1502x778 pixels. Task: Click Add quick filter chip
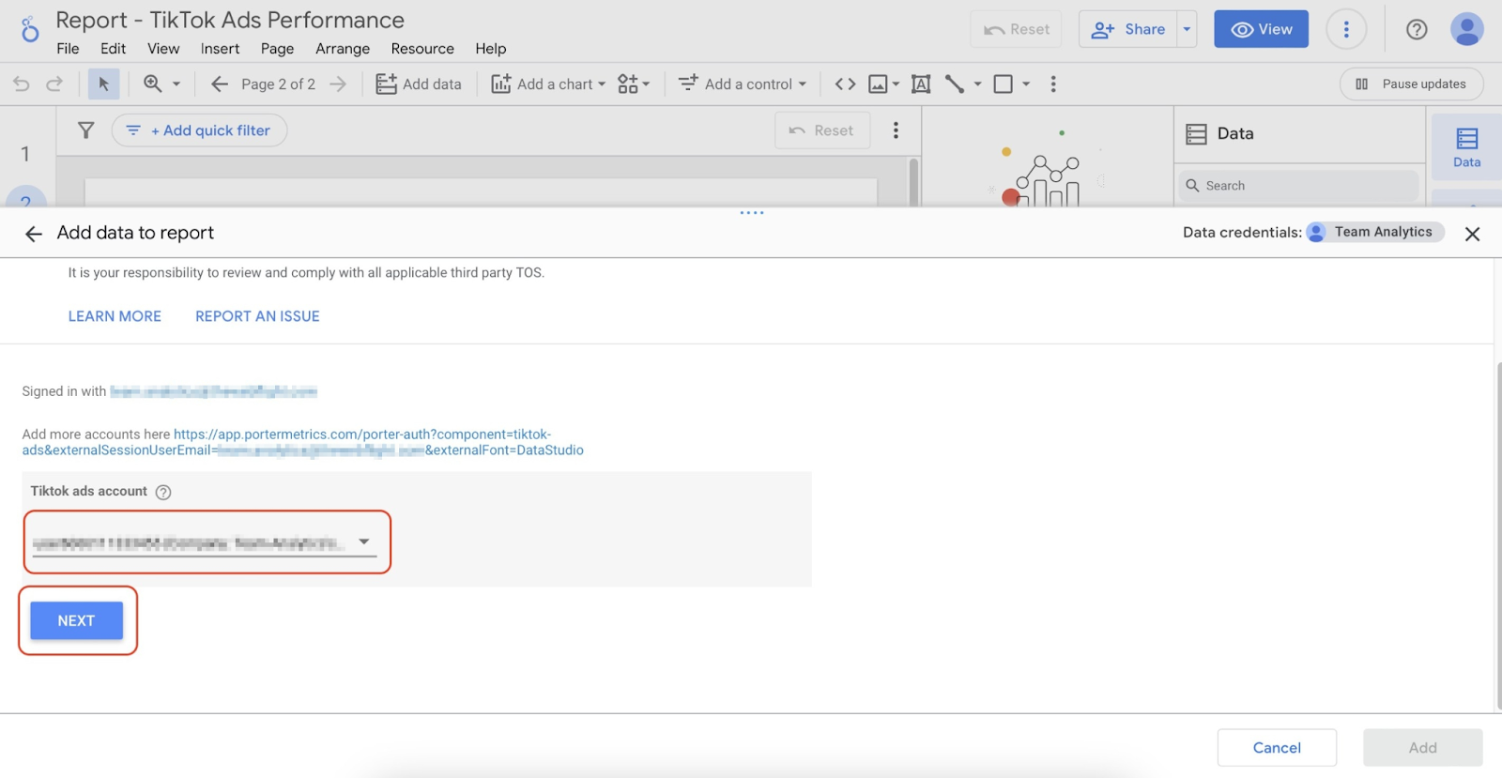coord(199,130)
